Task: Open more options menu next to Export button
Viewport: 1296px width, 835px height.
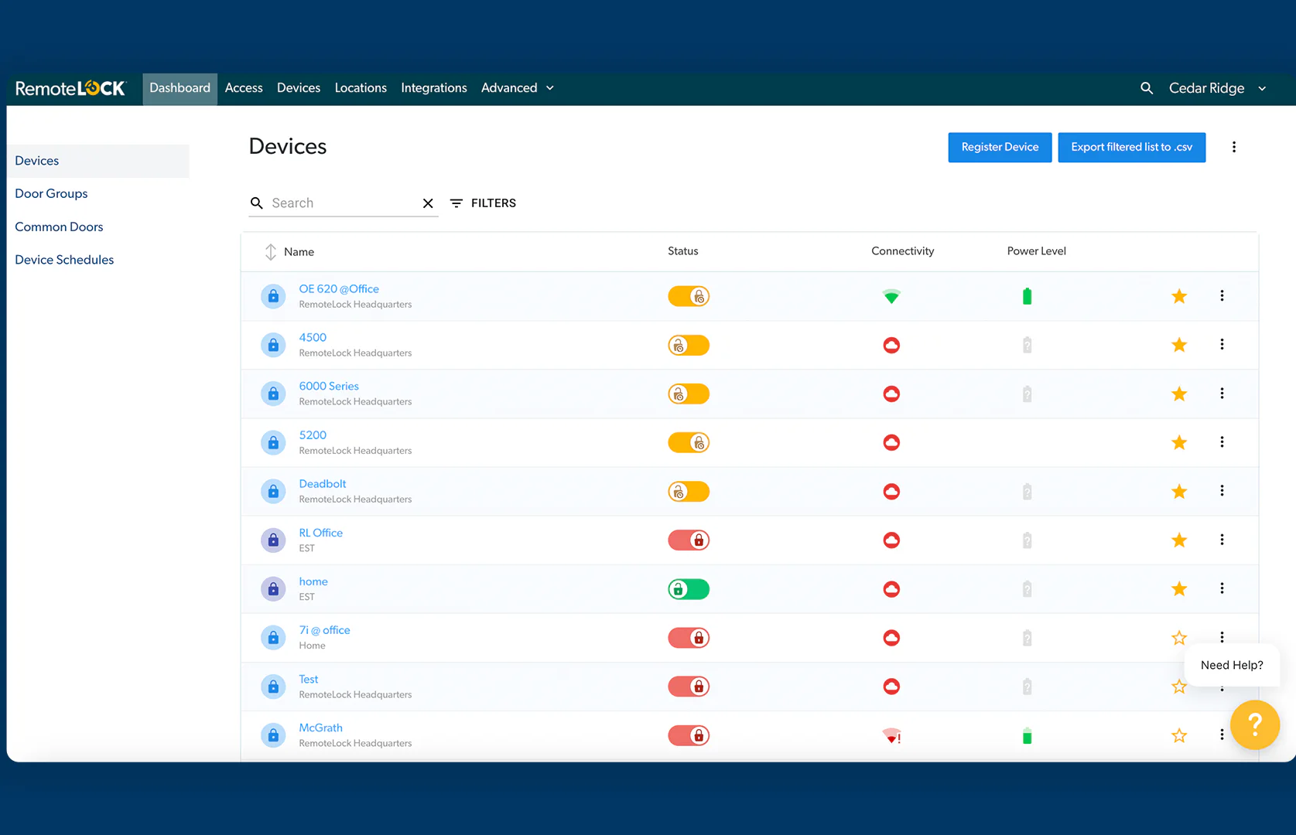Action: [x=1234, y=147]
